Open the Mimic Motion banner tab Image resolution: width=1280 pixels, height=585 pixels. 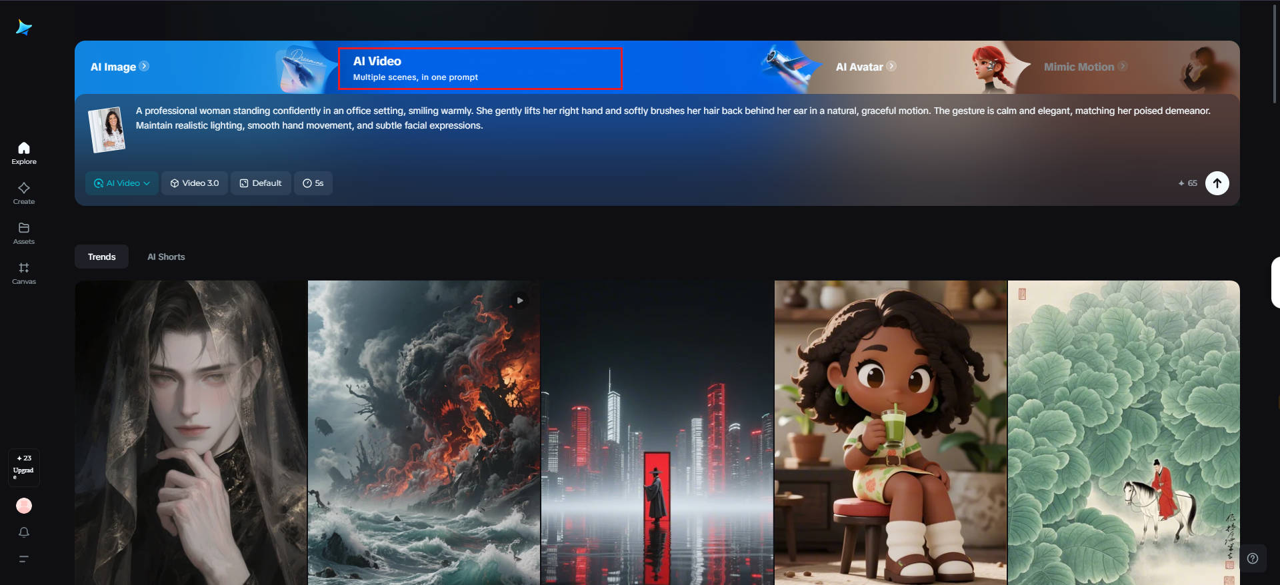(x=1085, y=67)
